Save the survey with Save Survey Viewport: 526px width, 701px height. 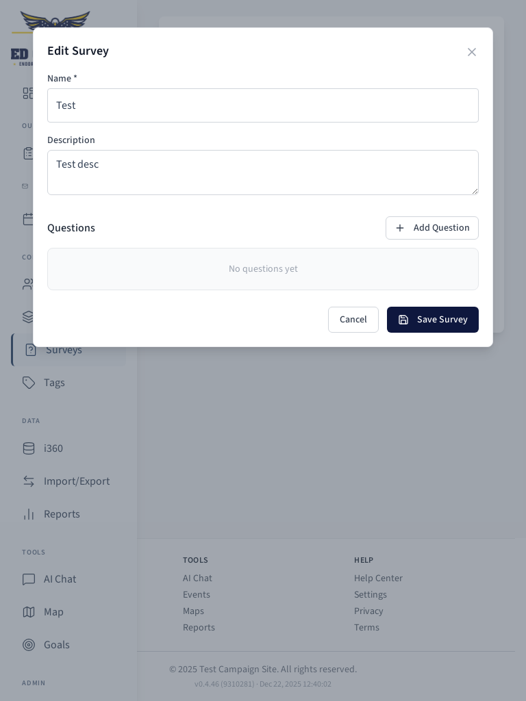[x=433, y=320]
